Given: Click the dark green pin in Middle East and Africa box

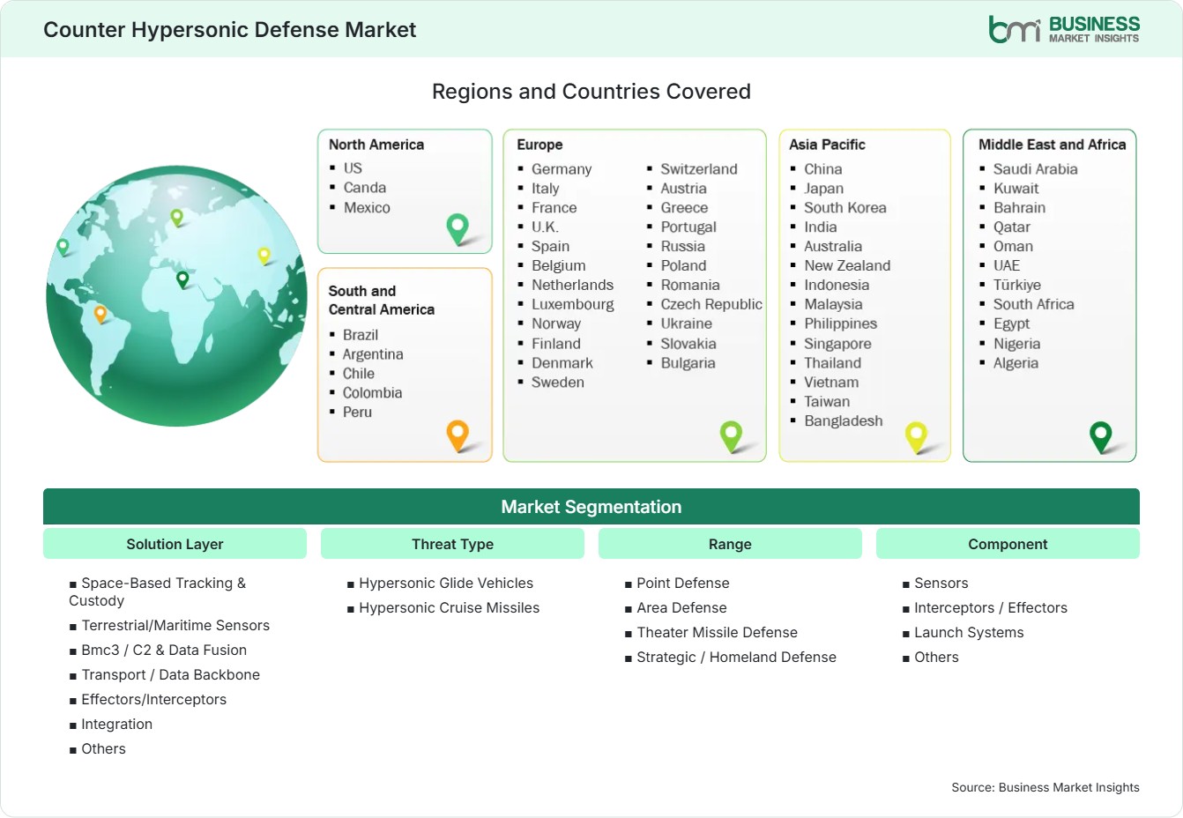Looking at the screenshot, I should 1101,437.
